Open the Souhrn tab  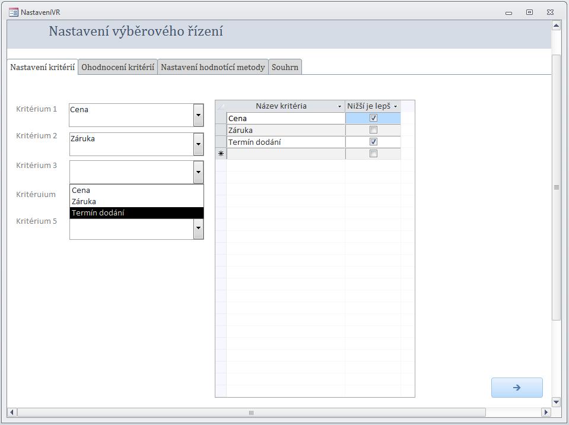285,67
